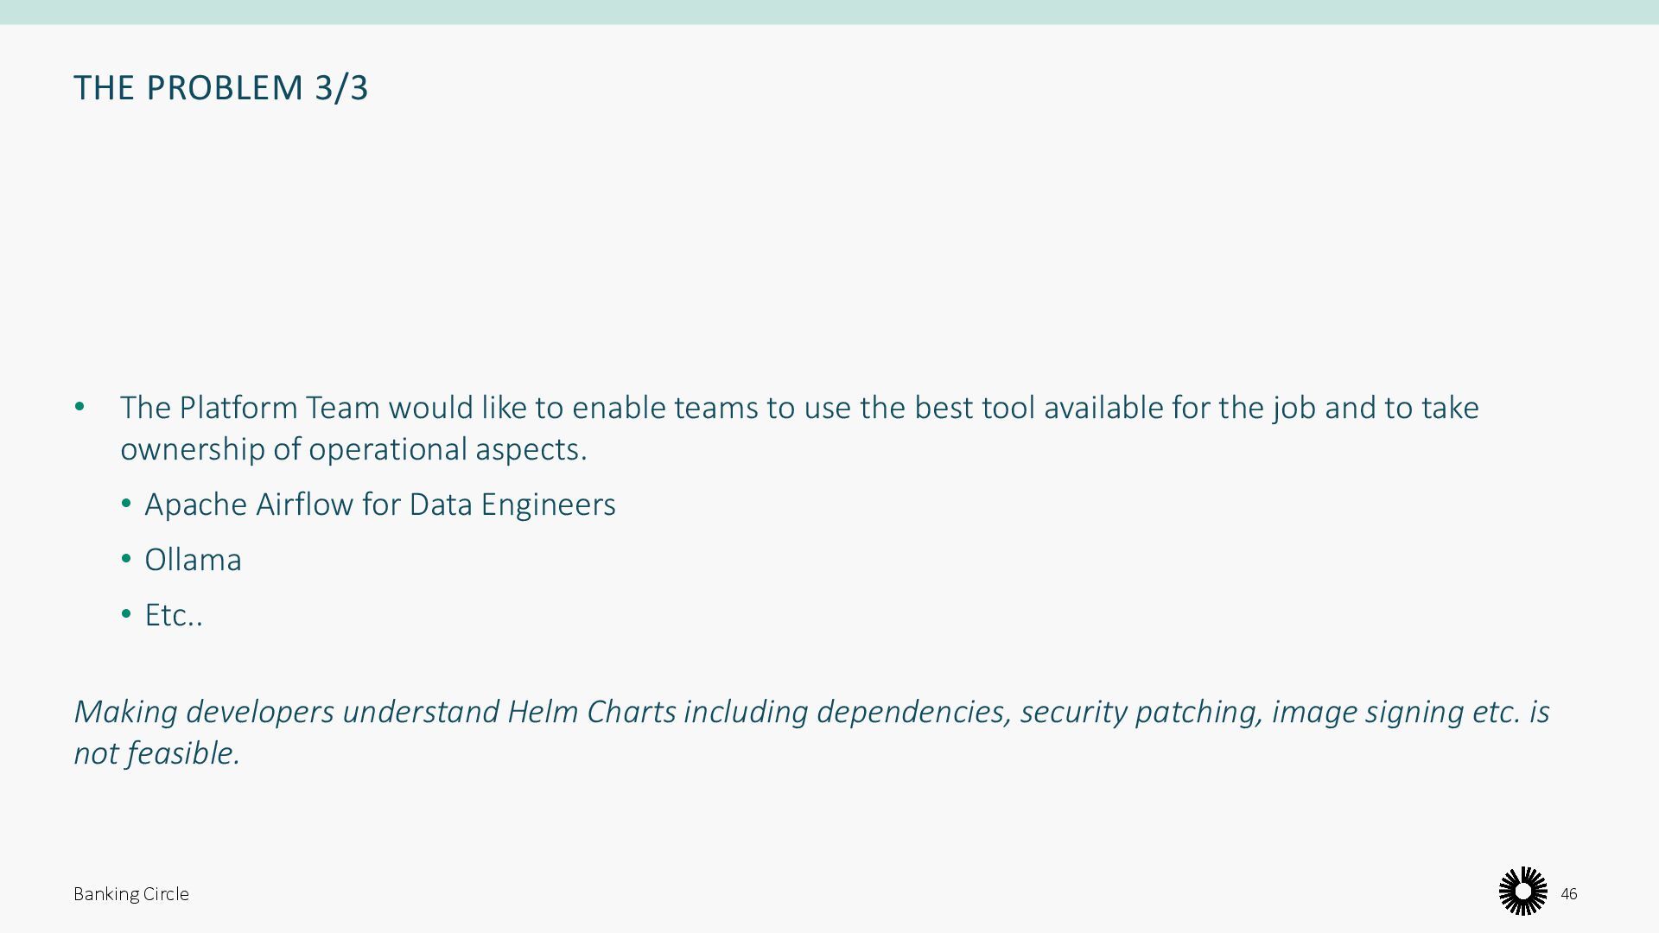Click the Banking Circle footer text
The height and width of the screenshot is (933, 1659).
[131, 894]
